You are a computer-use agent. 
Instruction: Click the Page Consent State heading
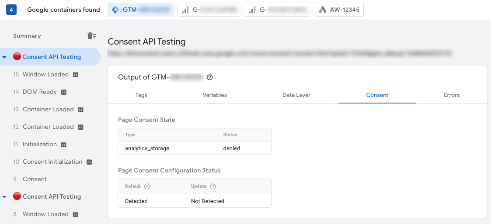pyautogui.click(x=146, y=120)
